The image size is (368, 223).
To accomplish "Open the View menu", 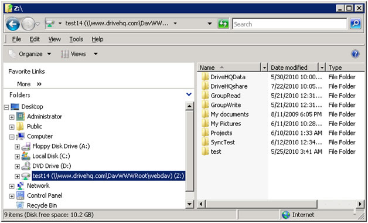I will [x=54, y=39].
